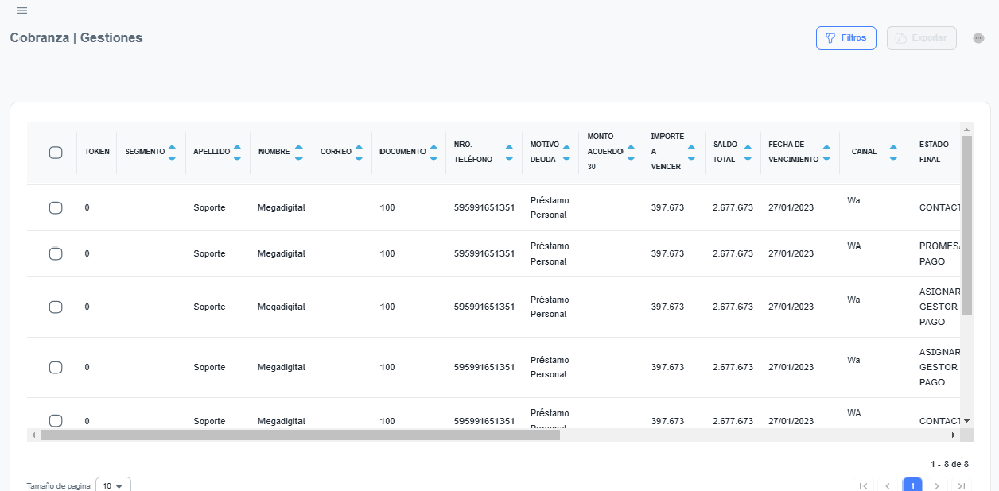
Task: Open the Filtros button
Action: (845, 38)
